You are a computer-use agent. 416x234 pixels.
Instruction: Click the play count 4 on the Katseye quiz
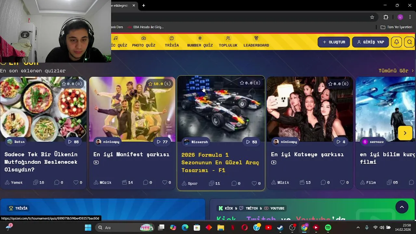341,142
